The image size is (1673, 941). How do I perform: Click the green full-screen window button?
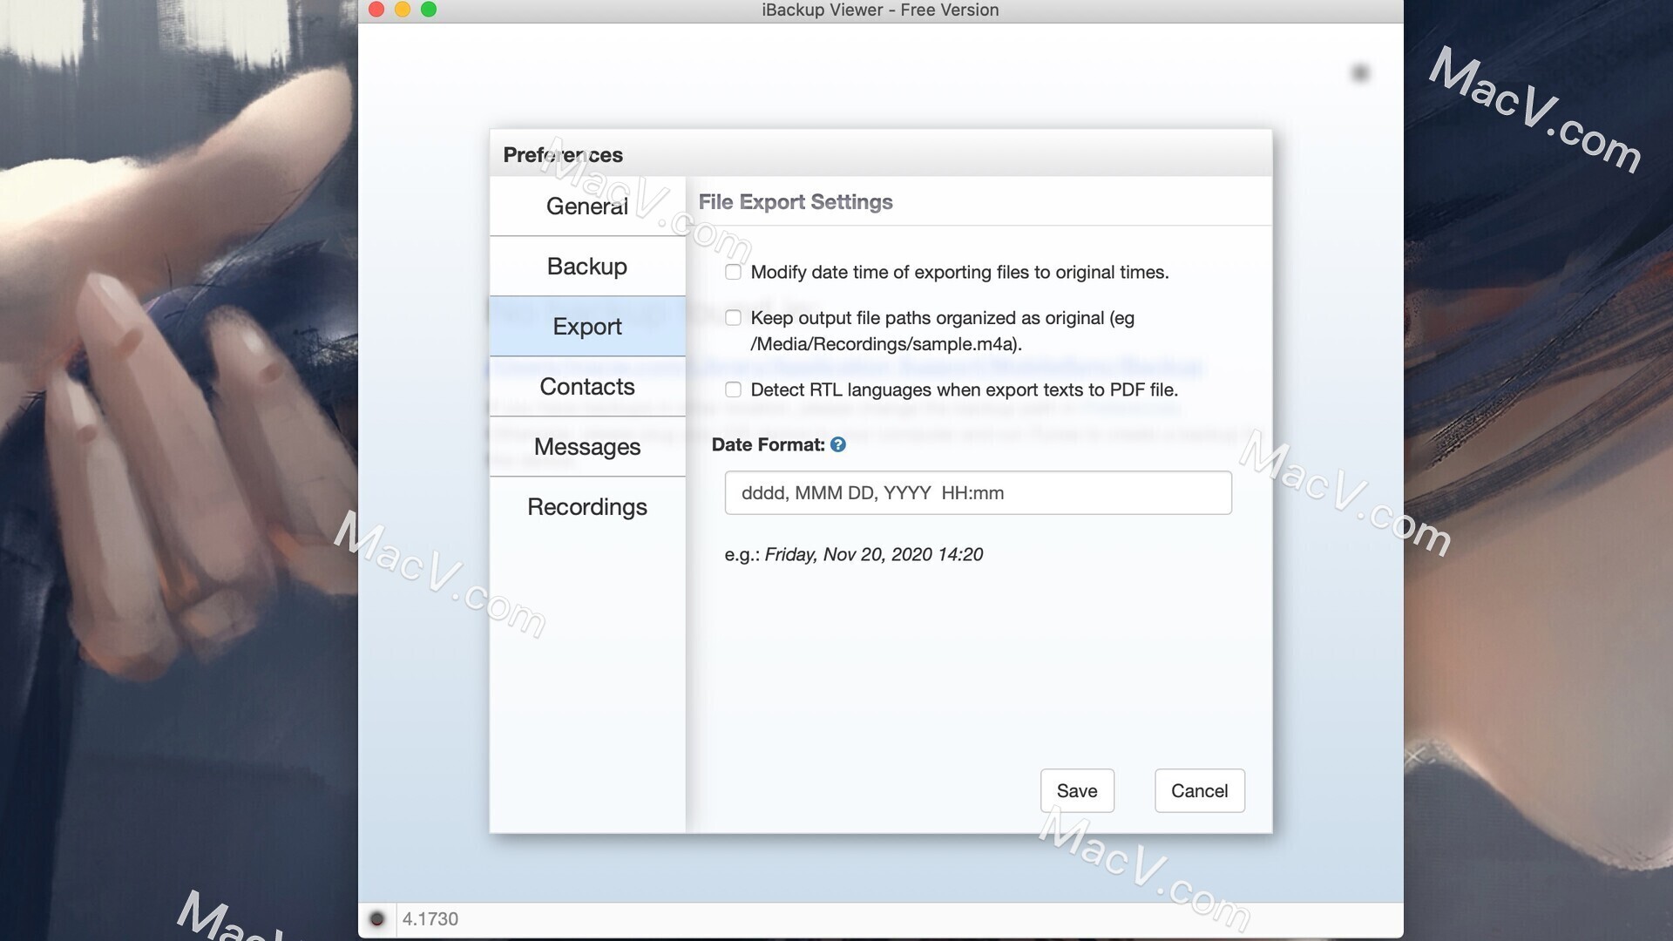click(x=427, y=10)
